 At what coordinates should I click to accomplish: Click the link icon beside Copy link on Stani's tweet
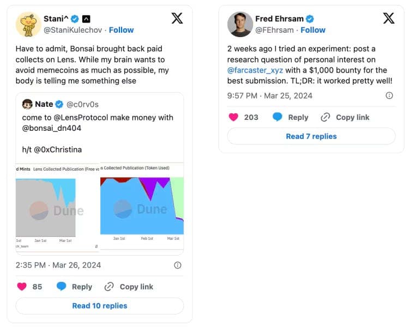tap(109, 287)
